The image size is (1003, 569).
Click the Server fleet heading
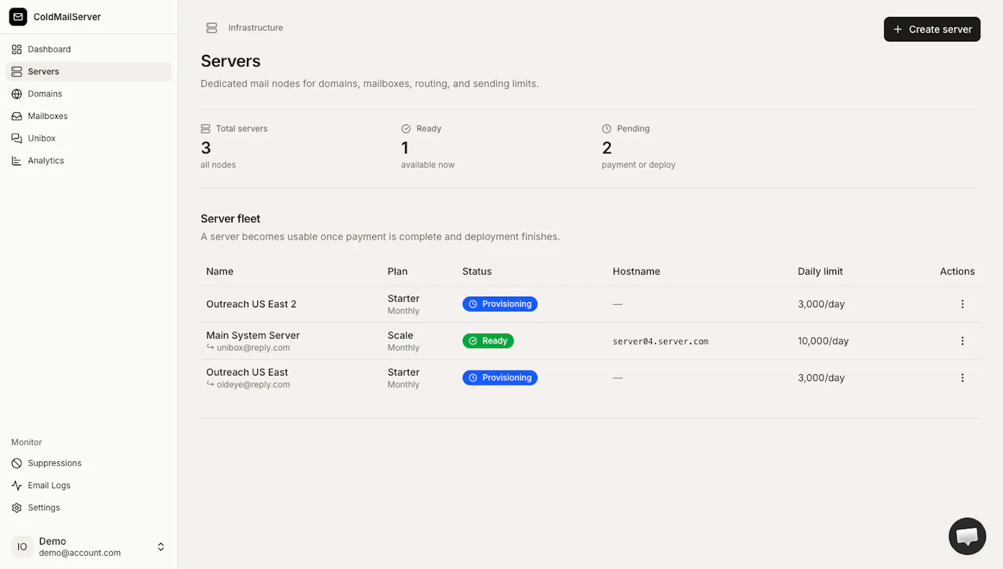click(230, 219)
